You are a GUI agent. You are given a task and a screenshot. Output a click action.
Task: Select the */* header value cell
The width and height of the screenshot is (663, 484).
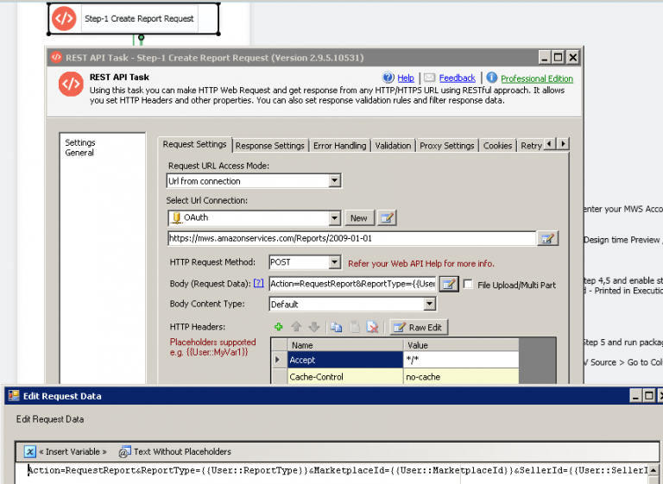click(x=461, y=360)
